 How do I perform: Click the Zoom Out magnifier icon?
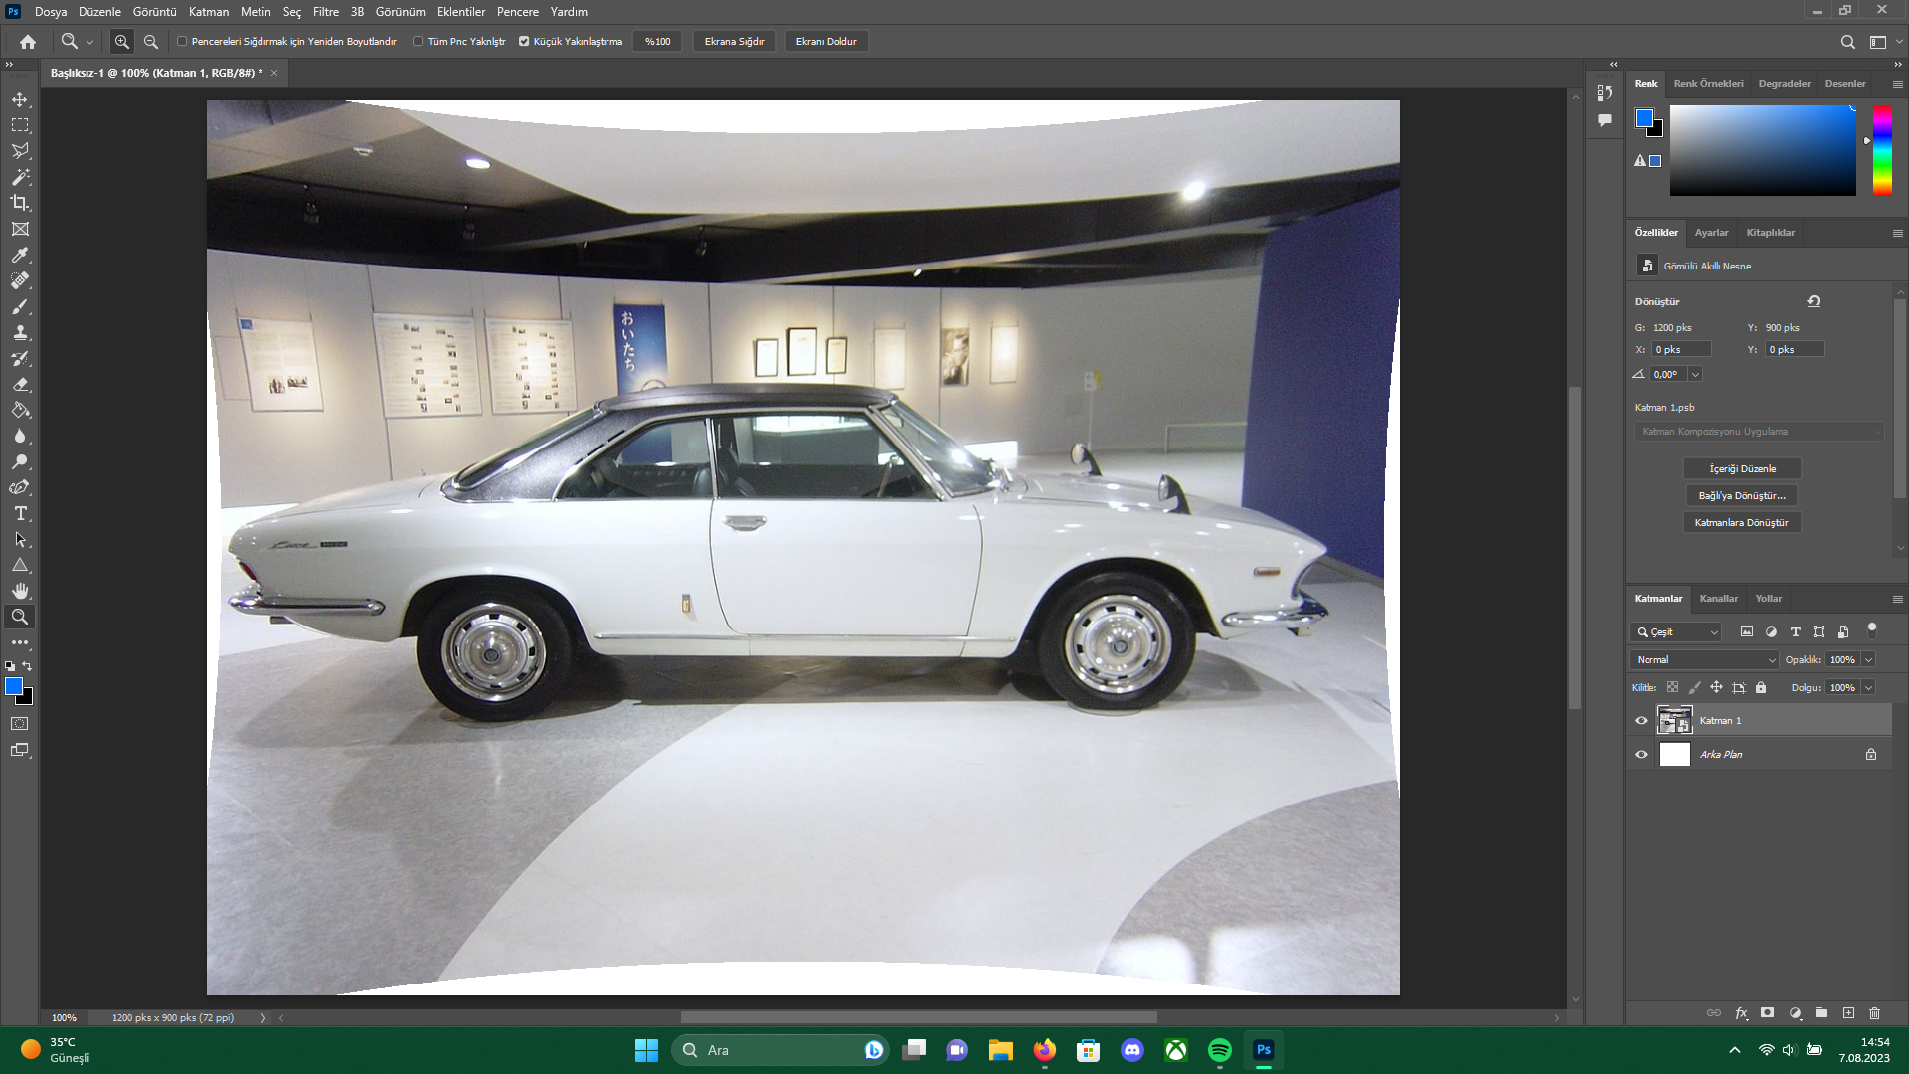click(x=151, y=41)
